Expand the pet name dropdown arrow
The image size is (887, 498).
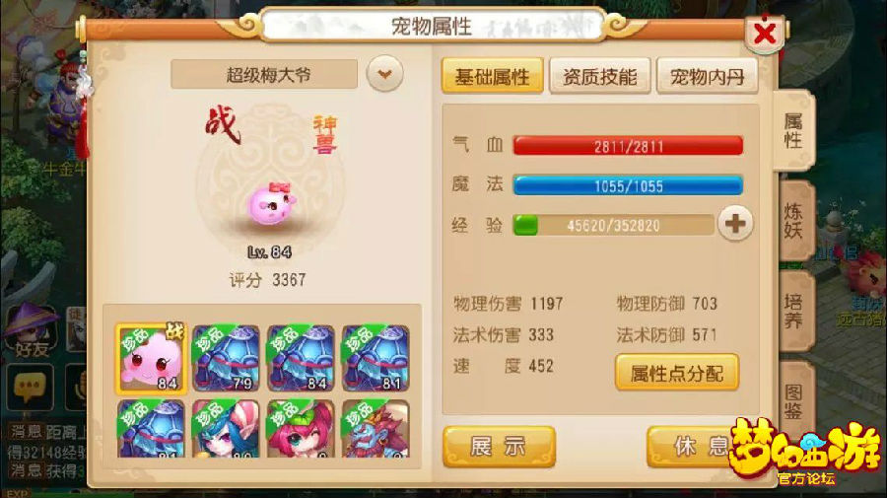click(384, 74)
